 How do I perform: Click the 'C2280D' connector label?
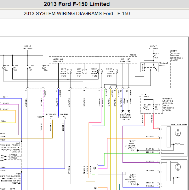click(x=60, y=93)
